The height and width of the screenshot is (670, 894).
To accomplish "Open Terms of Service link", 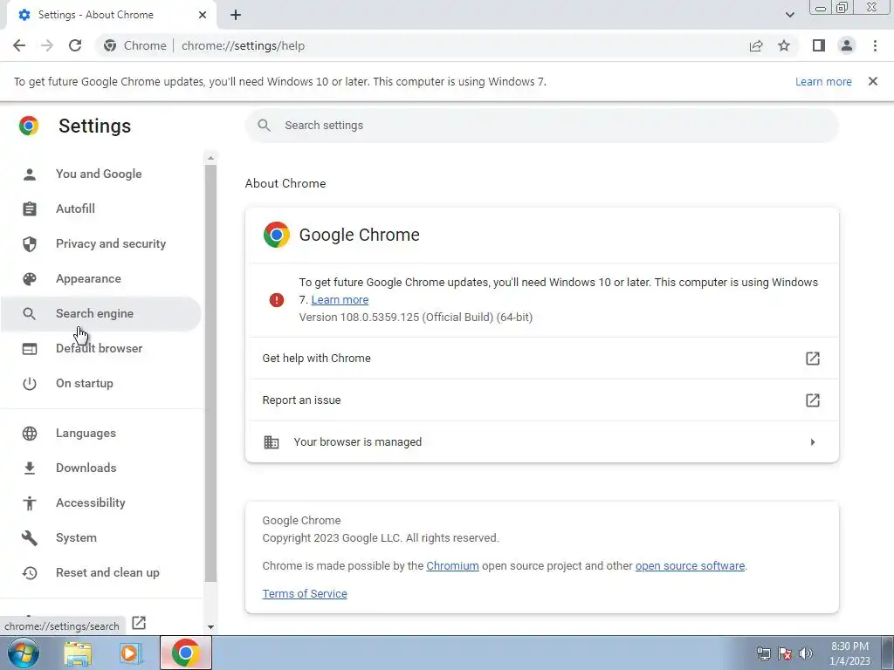I will click(305, 593).
